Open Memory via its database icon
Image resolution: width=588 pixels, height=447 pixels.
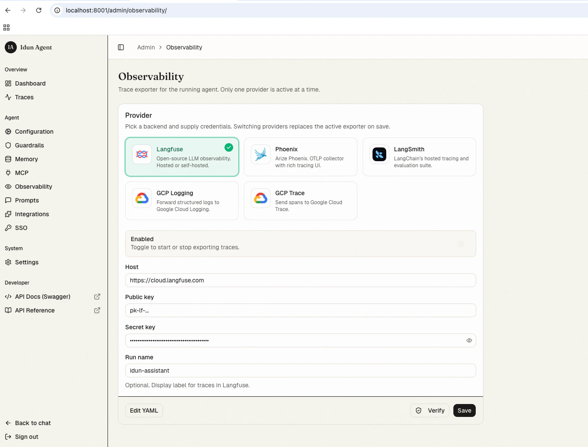(8, 159)
